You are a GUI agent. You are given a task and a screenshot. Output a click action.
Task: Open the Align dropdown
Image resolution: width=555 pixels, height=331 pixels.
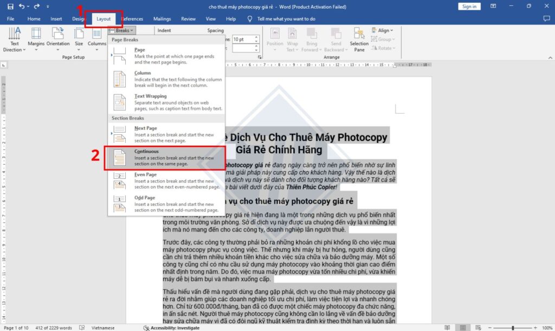(x=383, y=31)
